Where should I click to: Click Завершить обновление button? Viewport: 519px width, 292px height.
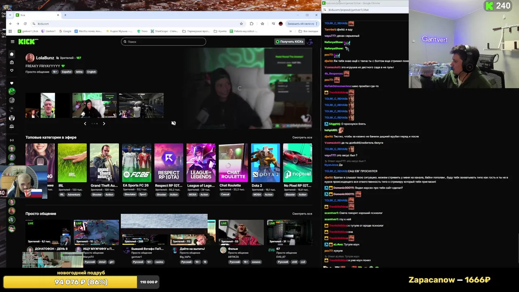click(302, 24)
